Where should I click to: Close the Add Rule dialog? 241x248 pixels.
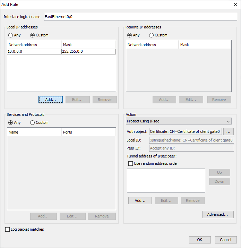coord(235,5)
